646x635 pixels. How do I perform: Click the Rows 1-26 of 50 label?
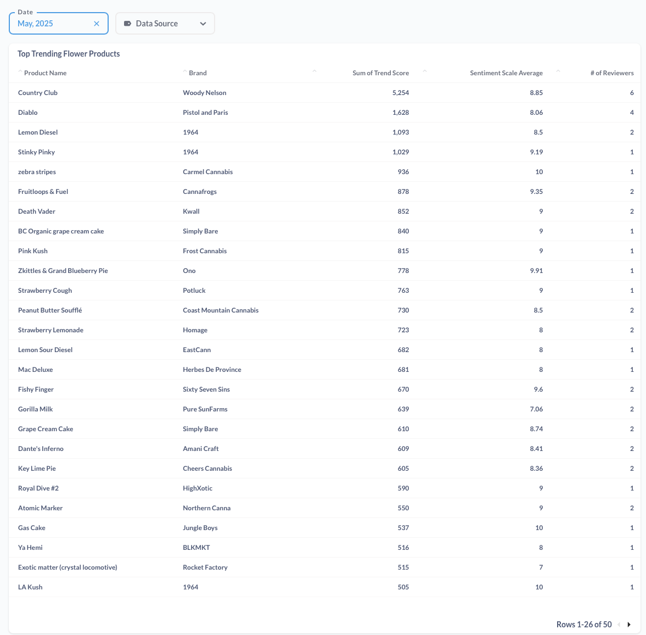coord(584,624)
